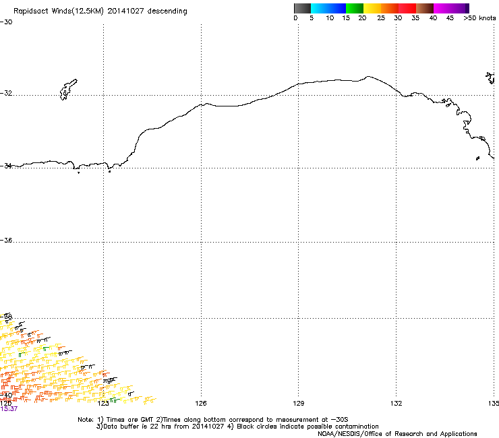Image resolution: width=499 pixels, height=438 pixels.
Task: Click the data buffer note line
Action: tap(237, 427)
